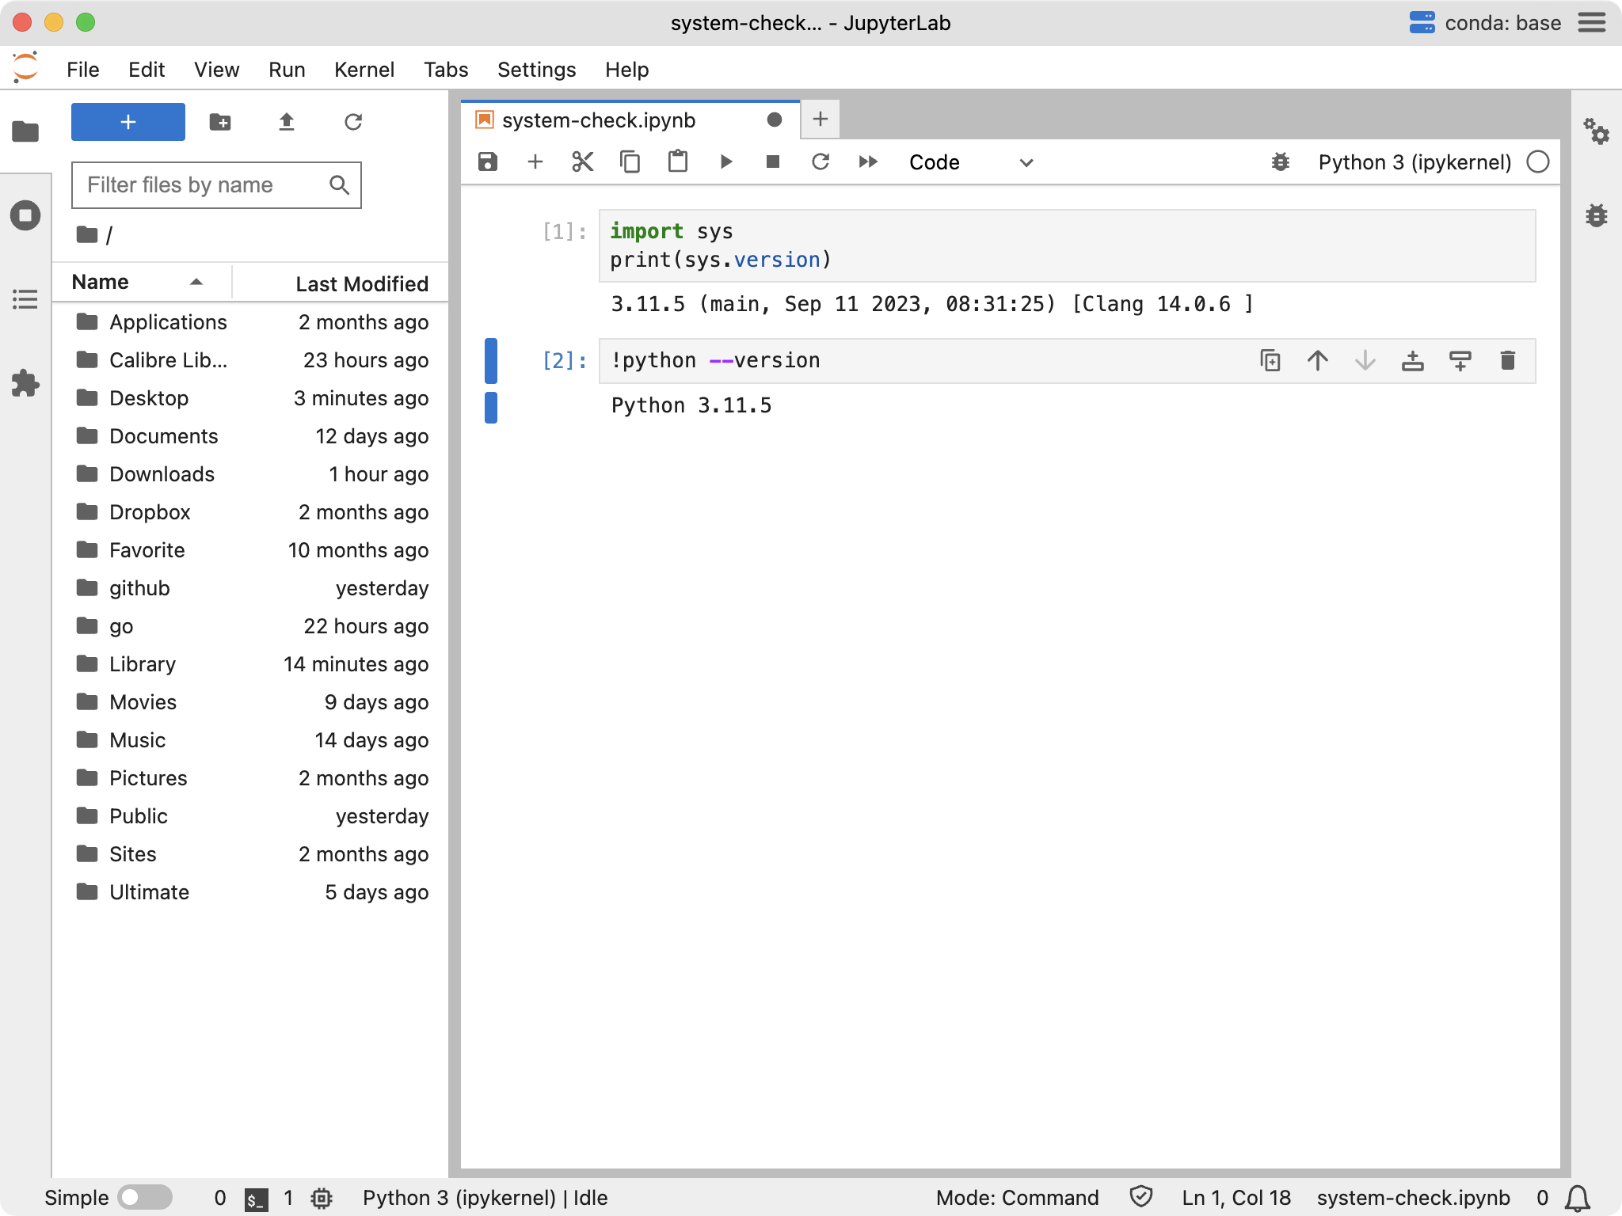This screenshot has height=1216, width=1622.
Task: Open the Extension Manager puzzle icon
Action: click(25, 383)
